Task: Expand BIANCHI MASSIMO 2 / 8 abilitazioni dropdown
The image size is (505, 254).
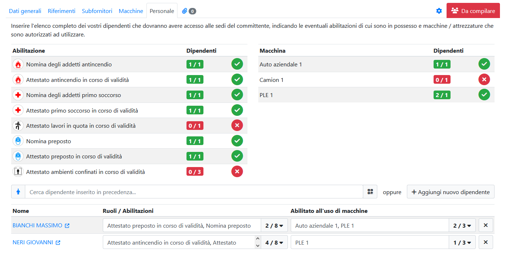Action: (x=274, y=225)
